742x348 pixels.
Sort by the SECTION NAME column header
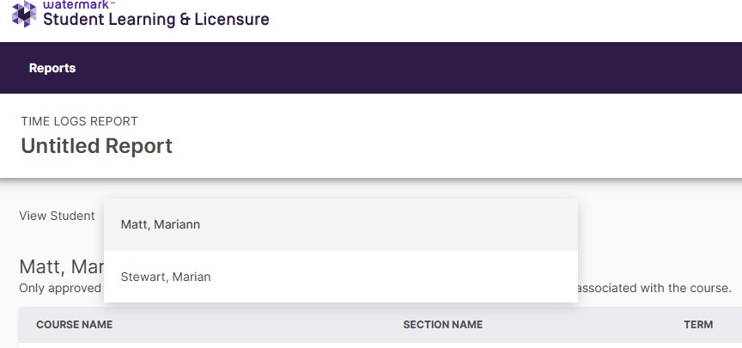pos(442,325)
